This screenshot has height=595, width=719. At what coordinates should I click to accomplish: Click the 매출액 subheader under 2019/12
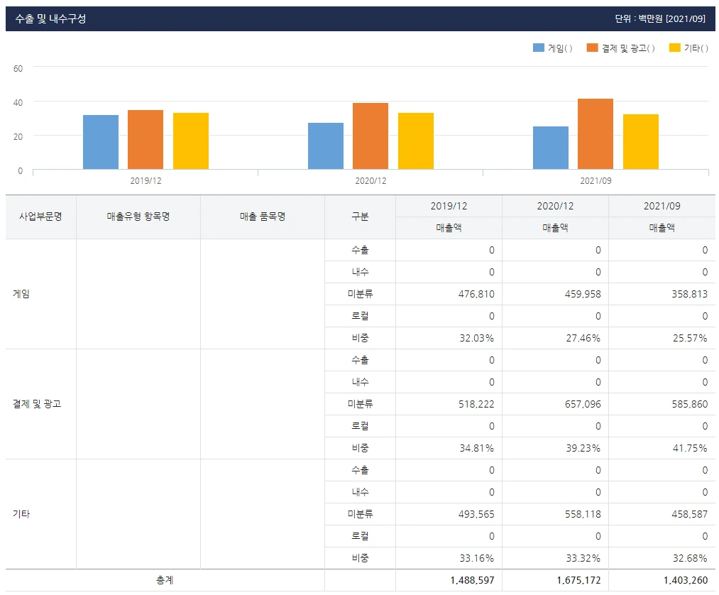click(x=449, y=228)
